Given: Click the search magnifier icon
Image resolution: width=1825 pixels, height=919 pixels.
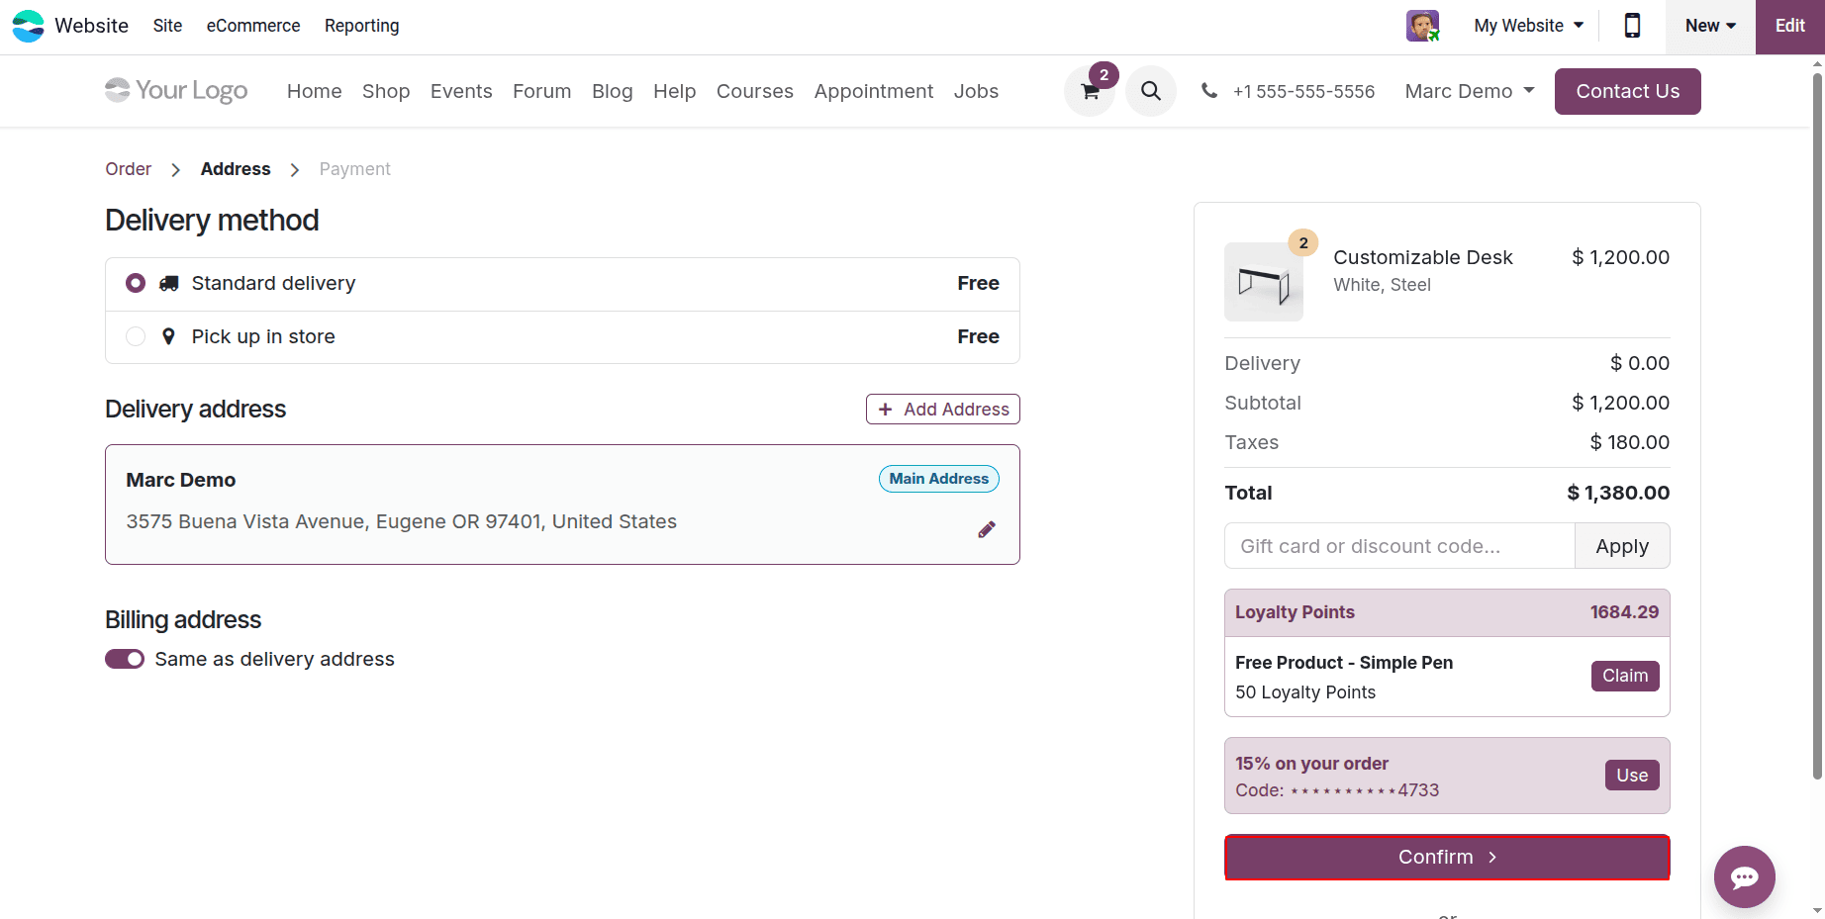Looking at the screenshot, I should tap(1150, 91).
